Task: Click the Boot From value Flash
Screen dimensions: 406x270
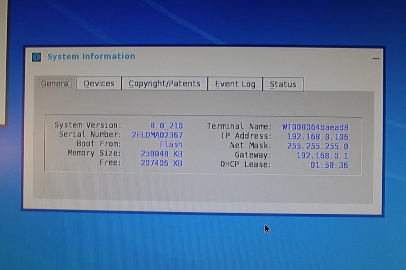Action: pos(171,144)
